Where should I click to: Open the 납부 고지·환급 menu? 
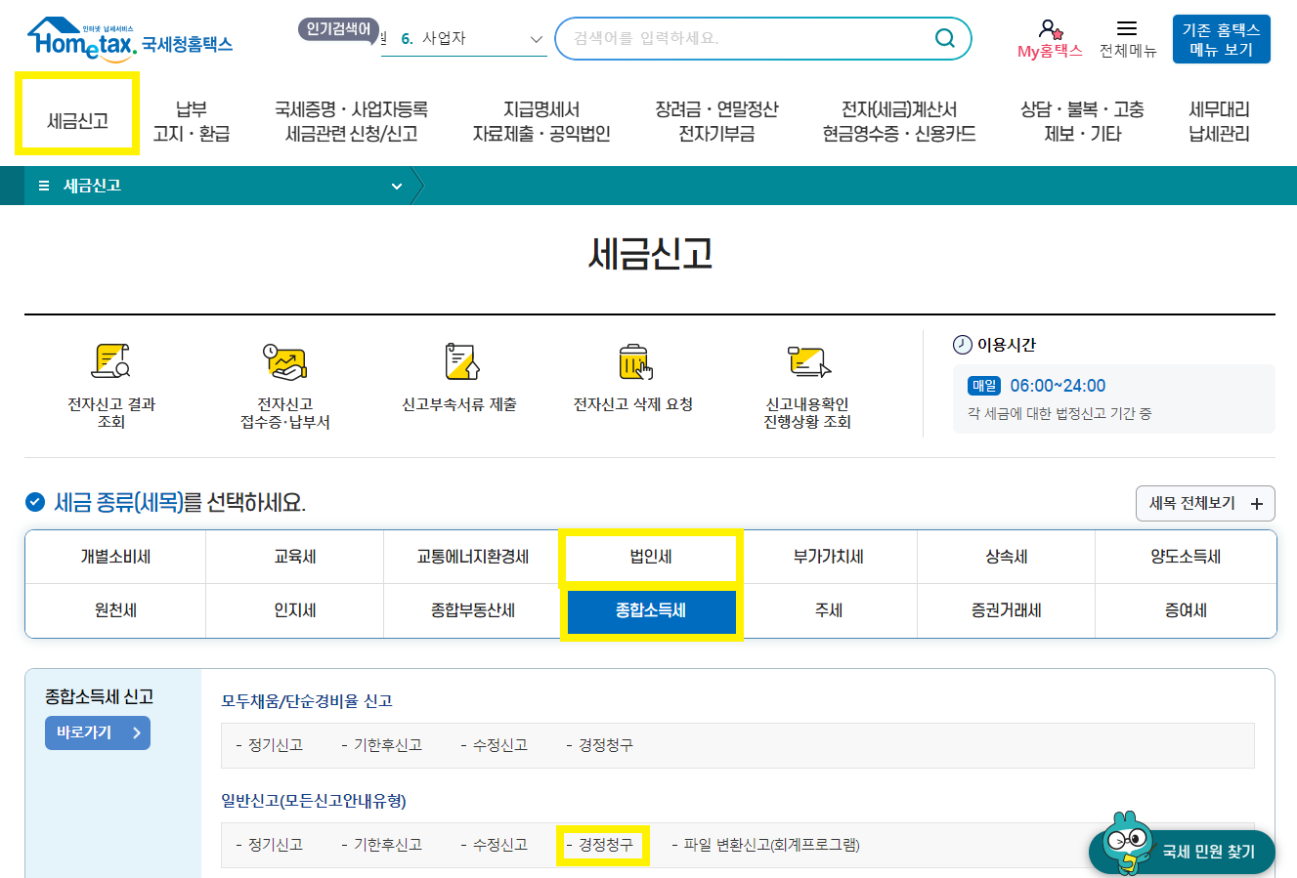pyautogui.click(x=192, y=121)
